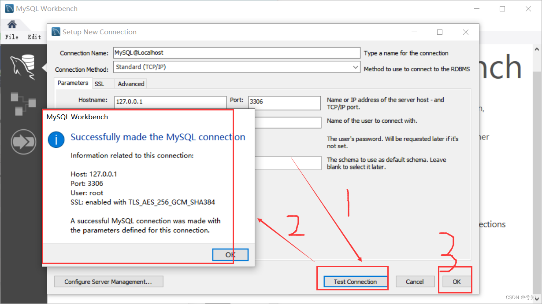Click the 'User: root' text
Screen dimensions: 542x304
[x=87, y=193]
